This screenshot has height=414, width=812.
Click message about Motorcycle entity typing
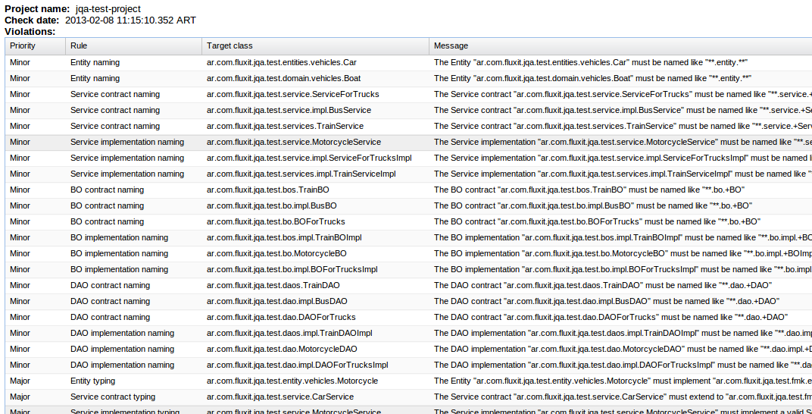point(623,381)
